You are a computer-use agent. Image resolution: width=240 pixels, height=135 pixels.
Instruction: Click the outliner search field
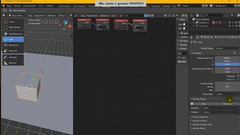coord(214,15)
